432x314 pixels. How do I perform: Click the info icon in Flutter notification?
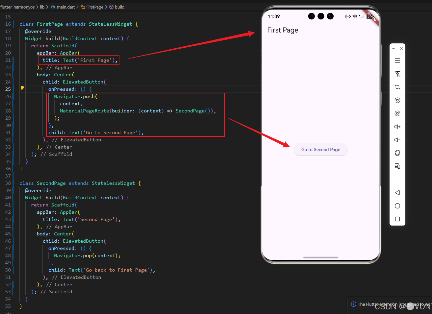pos(354,304)
